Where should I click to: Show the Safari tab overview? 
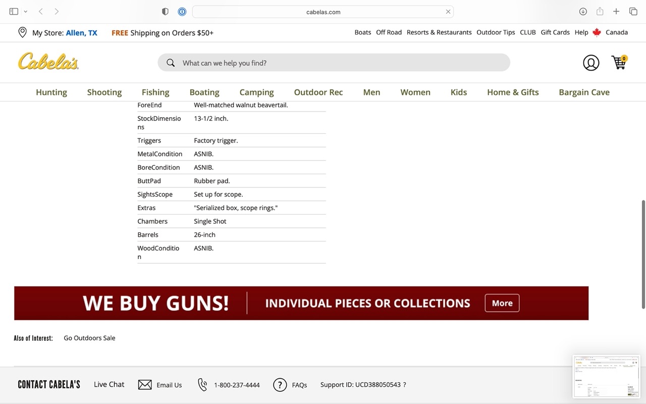(633, 12)
